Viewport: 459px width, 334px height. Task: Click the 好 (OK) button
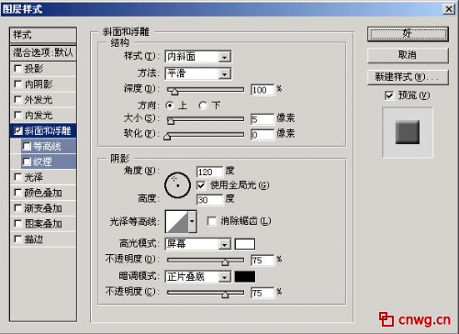pos(408,34)
